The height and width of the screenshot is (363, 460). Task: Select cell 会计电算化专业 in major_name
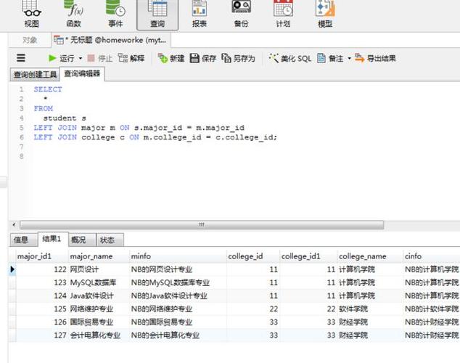pyautogui.click(x=99, y=335)
